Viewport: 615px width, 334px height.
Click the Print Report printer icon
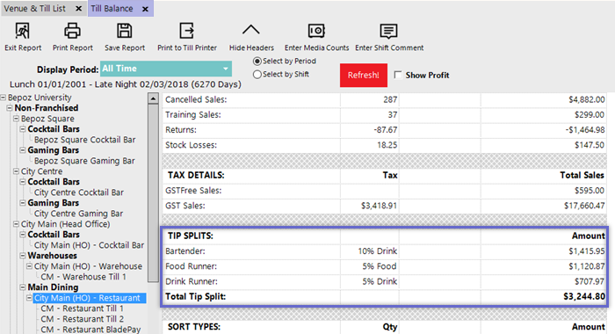73,31
